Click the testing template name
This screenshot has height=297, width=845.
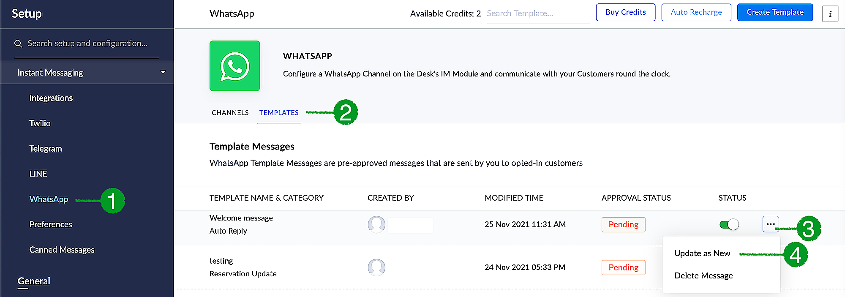[x=221, y=261]
